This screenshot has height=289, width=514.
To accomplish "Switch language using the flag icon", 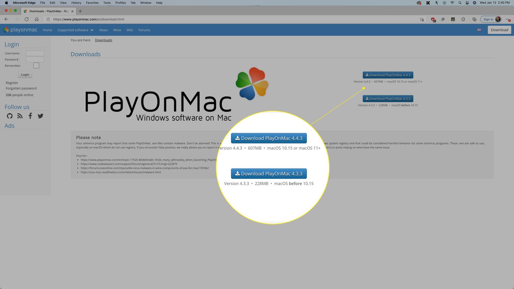I will point(479,30).
